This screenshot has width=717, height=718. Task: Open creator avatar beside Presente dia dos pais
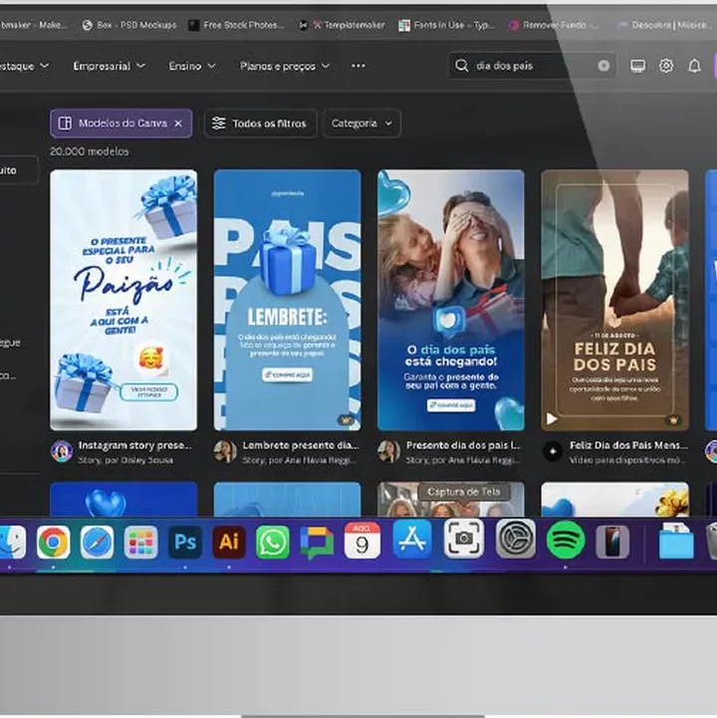coord(388,451)
